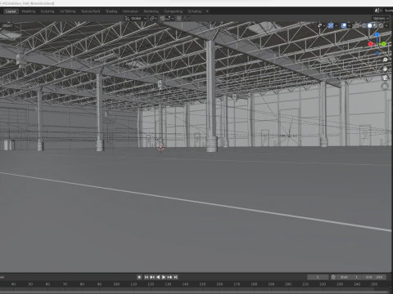
Task: Toggle preview range clock icon
Action: [x=333, y=277]
